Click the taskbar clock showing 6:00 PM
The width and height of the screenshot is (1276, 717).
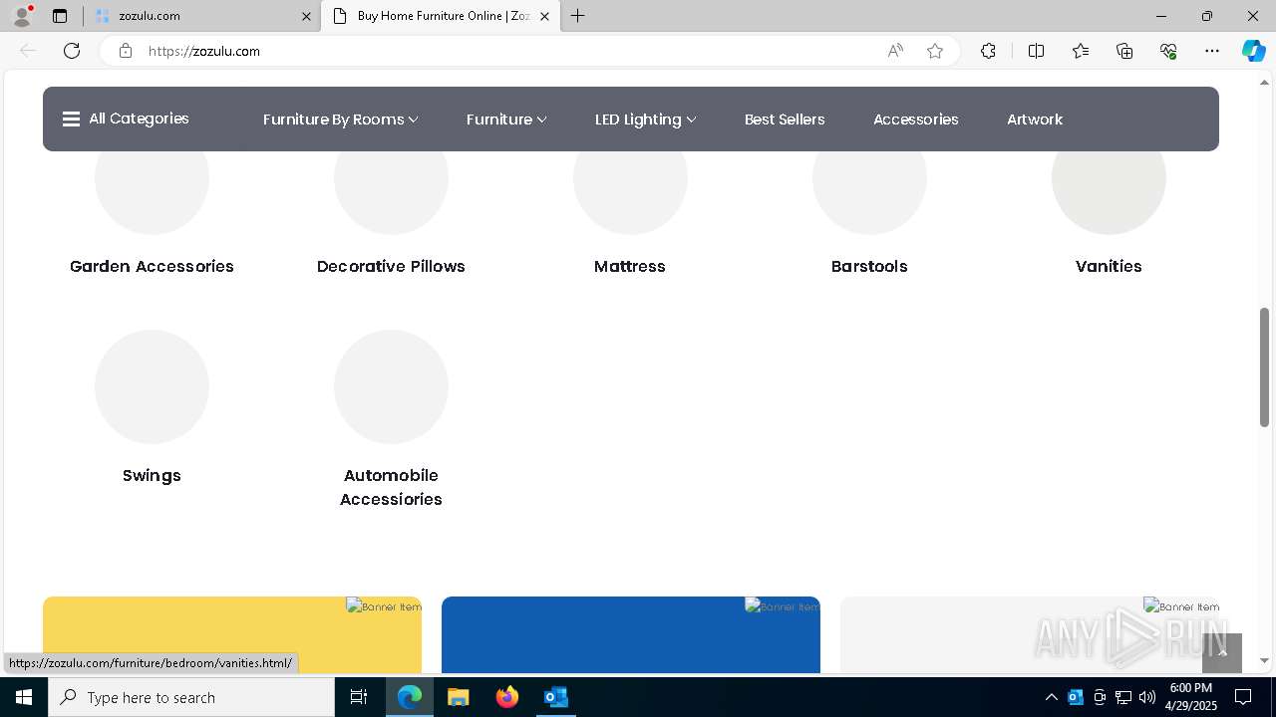coord(1191,697)
